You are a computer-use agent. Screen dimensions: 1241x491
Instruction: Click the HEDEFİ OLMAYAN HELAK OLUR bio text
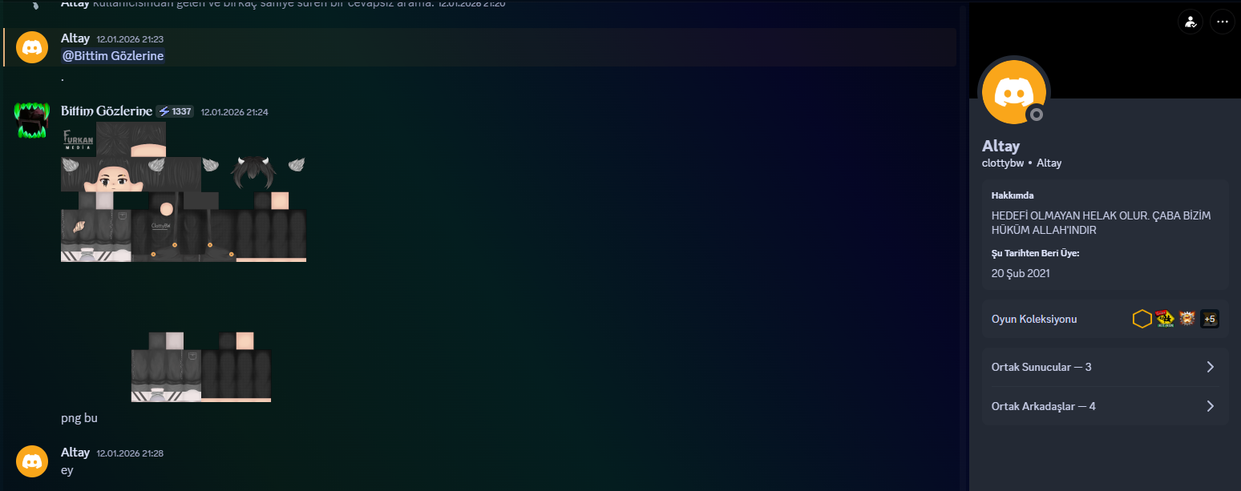click(1101, 223)
